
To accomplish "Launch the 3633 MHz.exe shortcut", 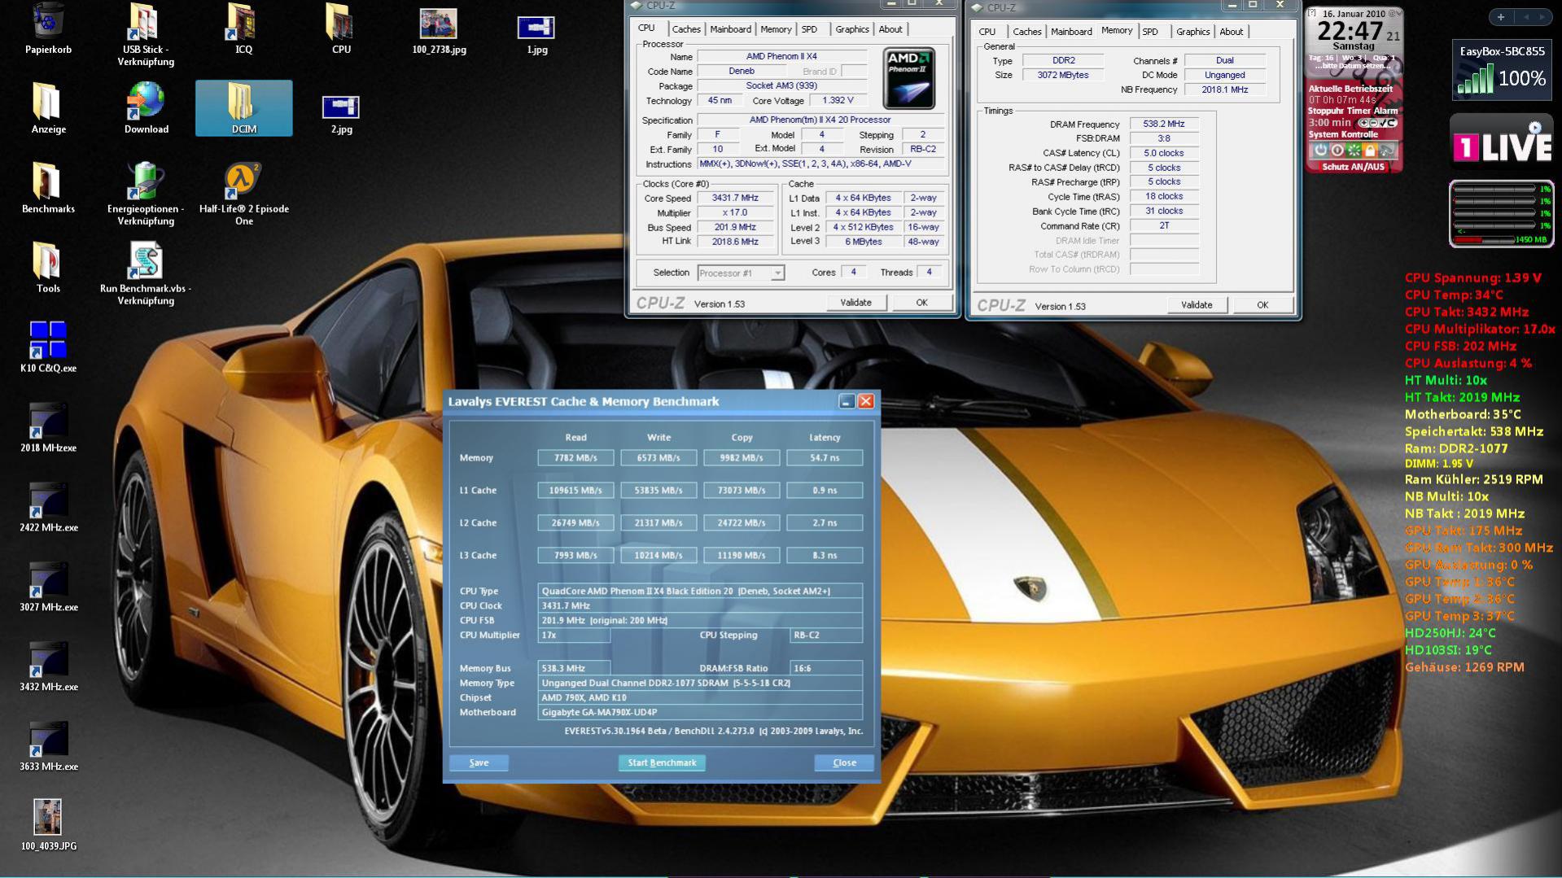I will [x=48, y=746].
